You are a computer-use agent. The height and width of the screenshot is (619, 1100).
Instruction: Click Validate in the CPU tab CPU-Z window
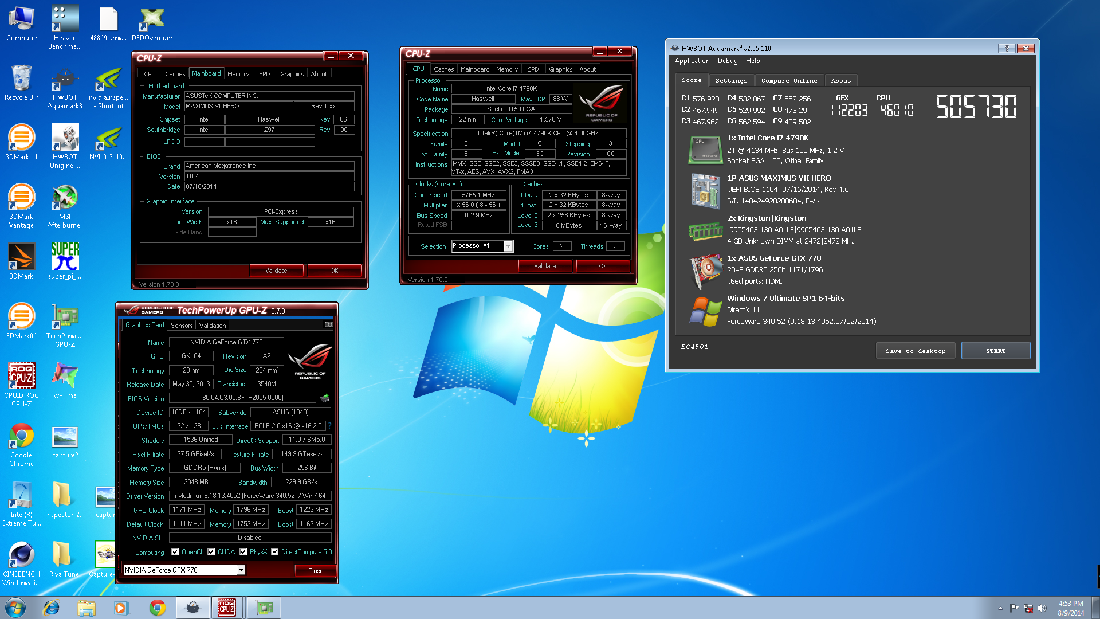pyautogui.click(x=545, y=266)
